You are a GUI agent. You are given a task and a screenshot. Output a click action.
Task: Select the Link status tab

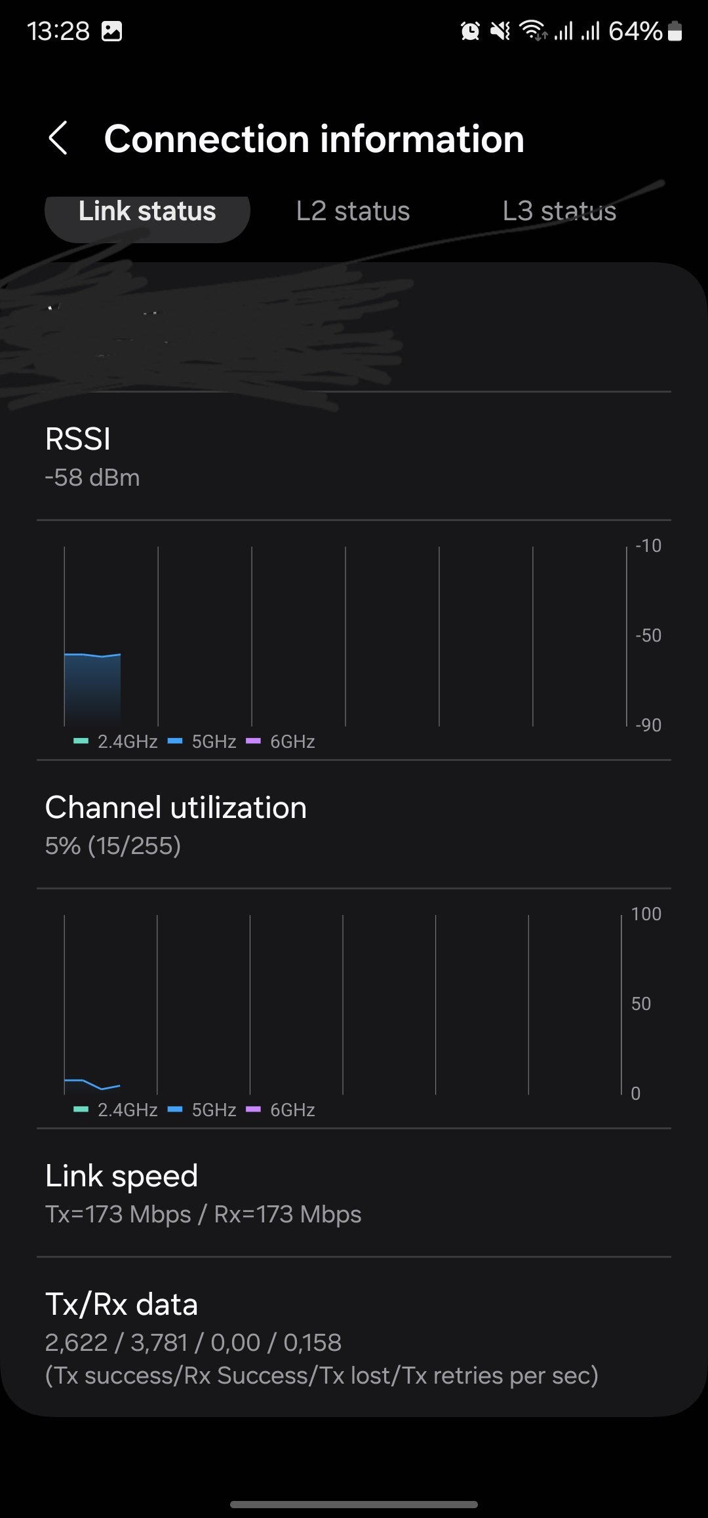click(147, 212)
